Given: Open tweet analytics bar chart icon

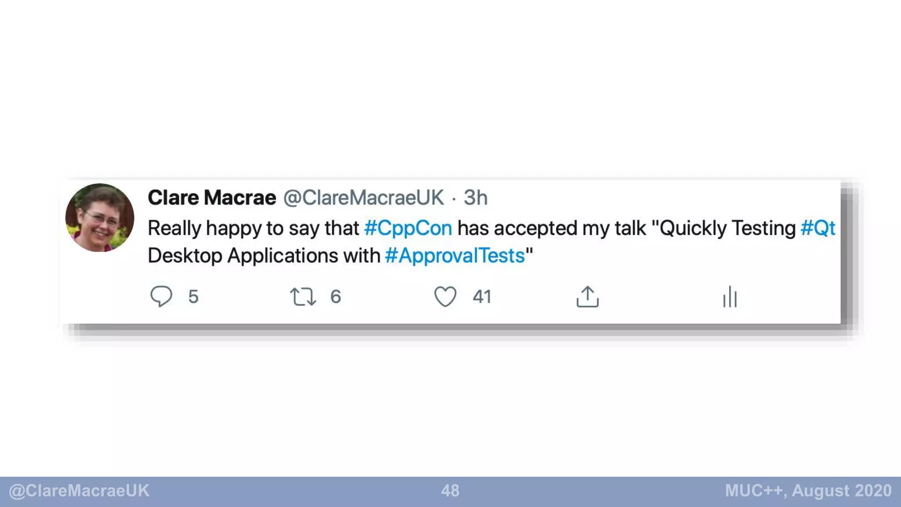Looking at the screenshot, I should coord(730,297).
